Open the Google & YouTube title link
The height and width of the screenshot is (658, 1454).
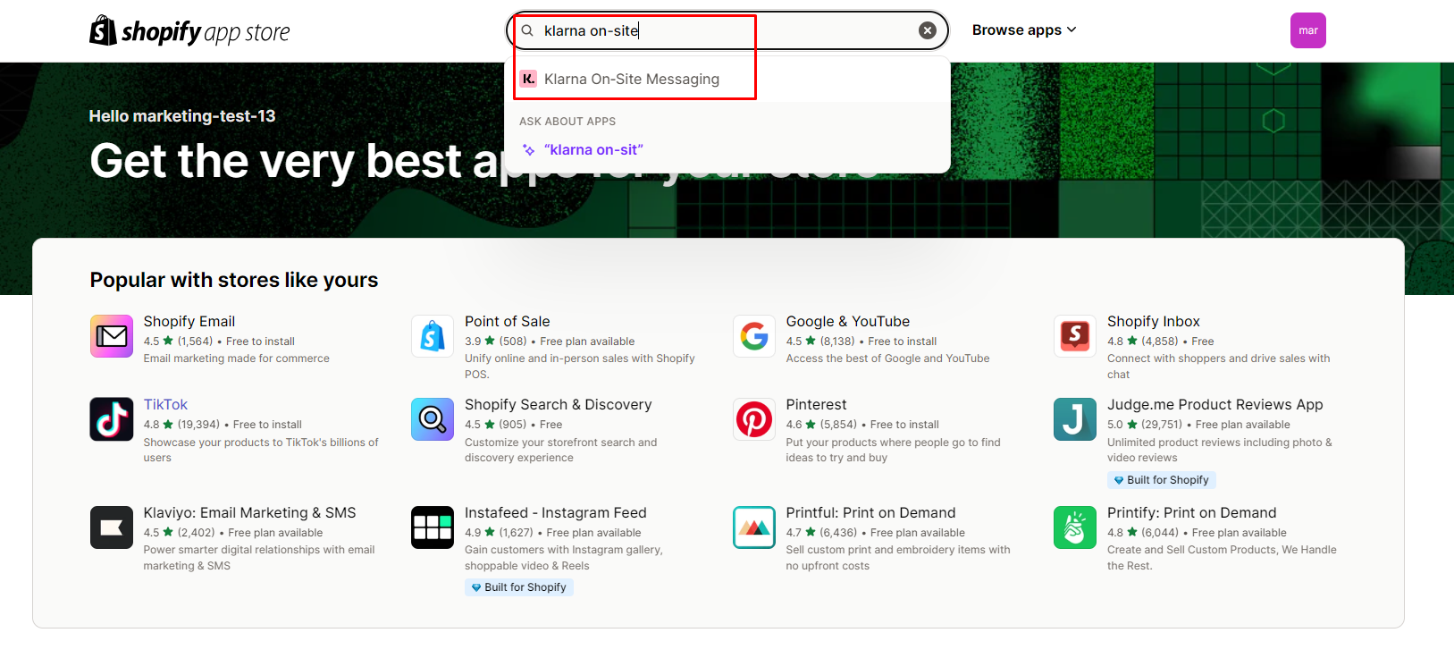pyautogui.click(x=848, y=322)
